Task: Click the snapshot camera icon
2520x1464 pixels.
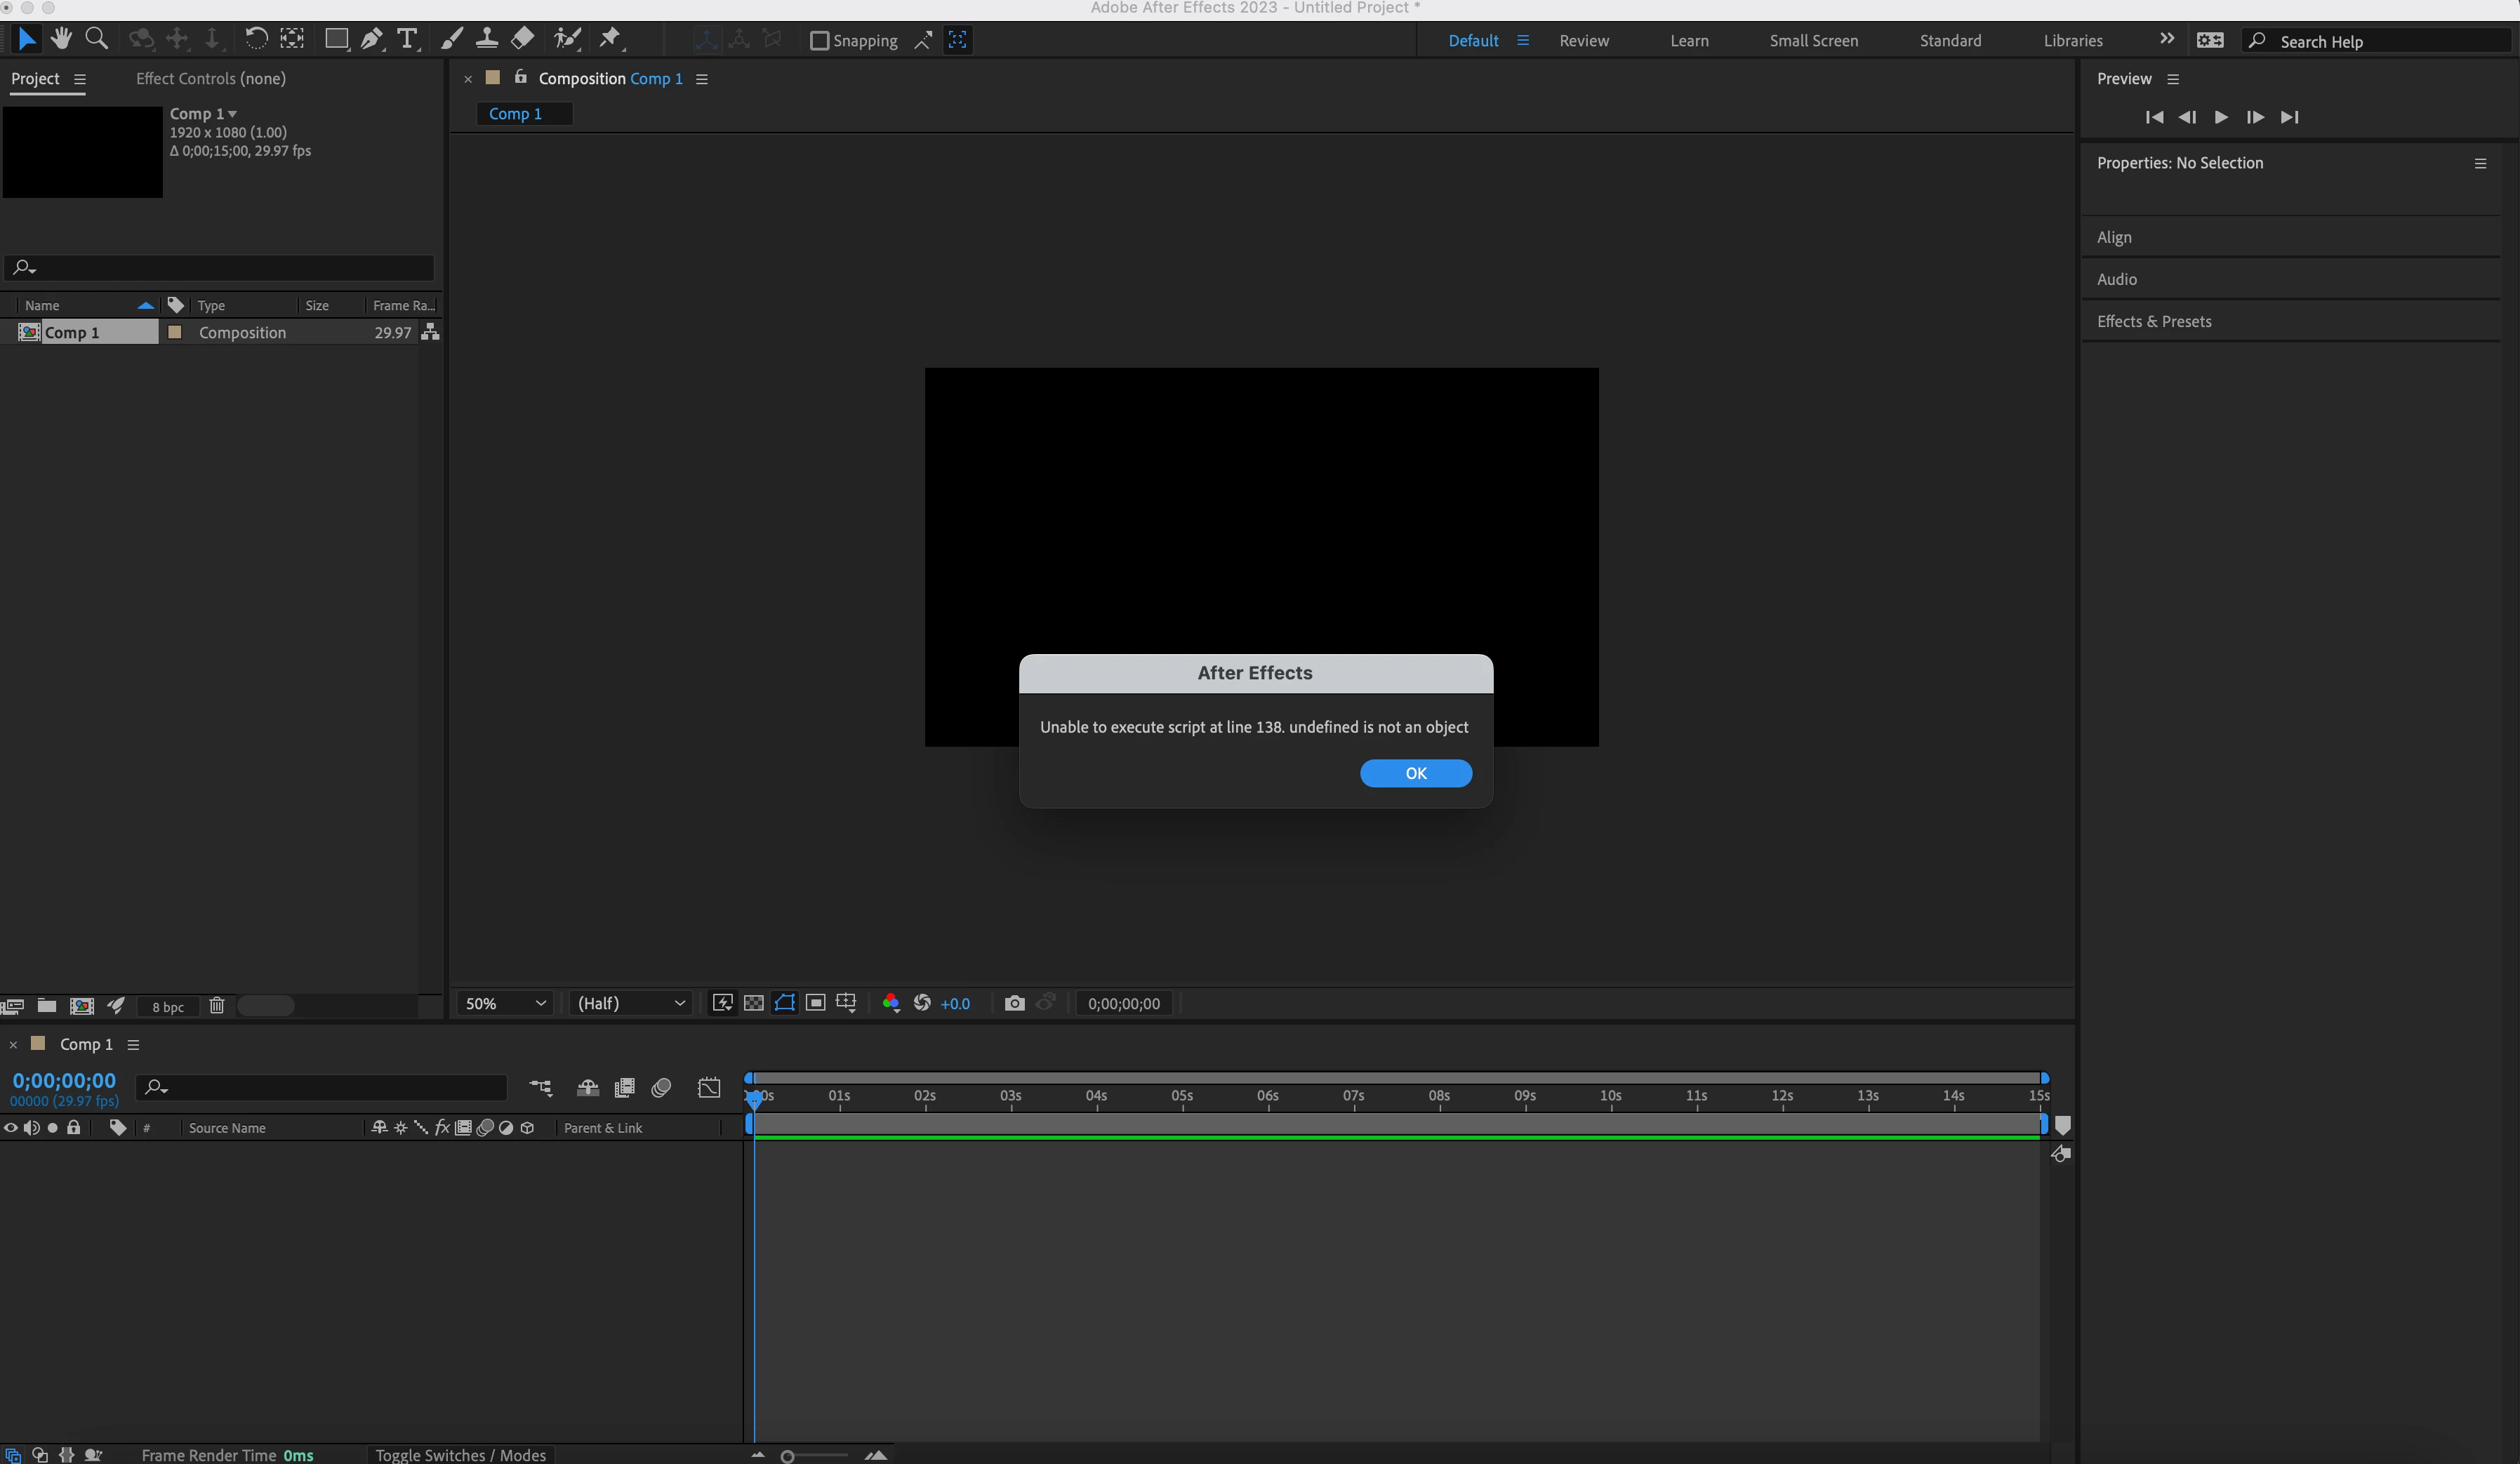Action: click(x=1014, y=1003)
